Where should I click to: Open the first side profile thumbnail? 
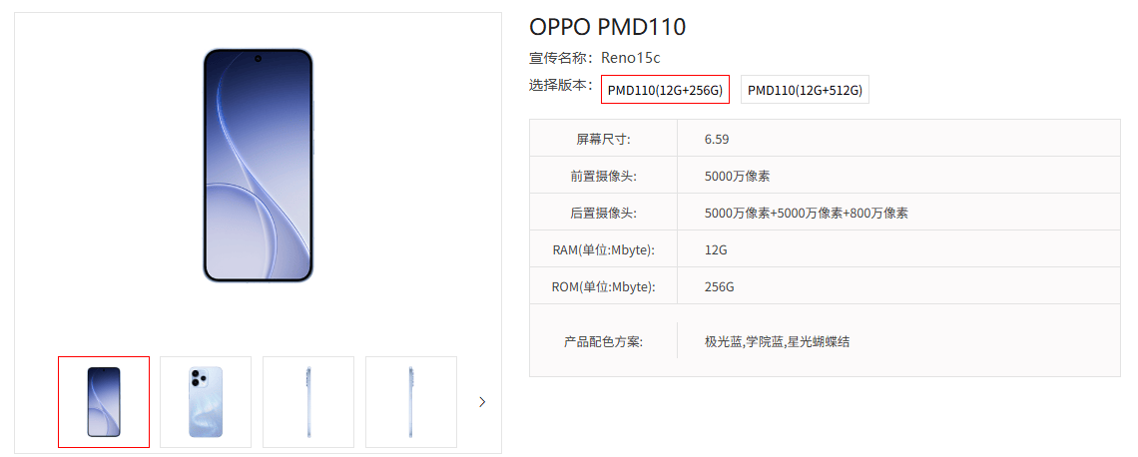click(308, 402)
